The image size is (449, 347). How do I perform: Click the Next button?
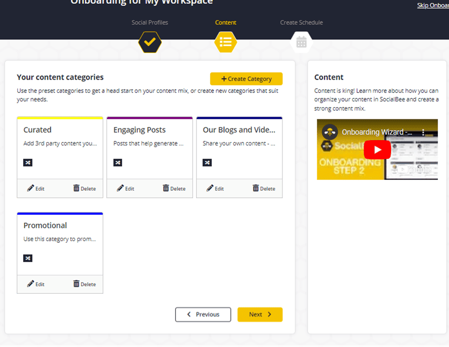tap(260, 314)
